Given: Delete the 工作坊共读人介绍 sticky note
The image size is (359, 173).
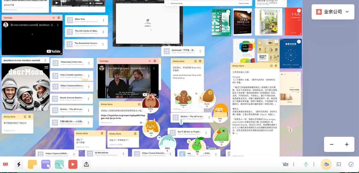Looking at the screenshot, I should [276, 66].
